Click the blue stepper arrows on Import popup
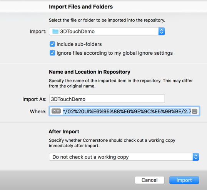 [x=162, y=31]
